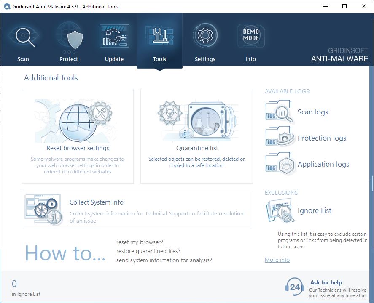Click the Ask for help heading

[326, 282]
